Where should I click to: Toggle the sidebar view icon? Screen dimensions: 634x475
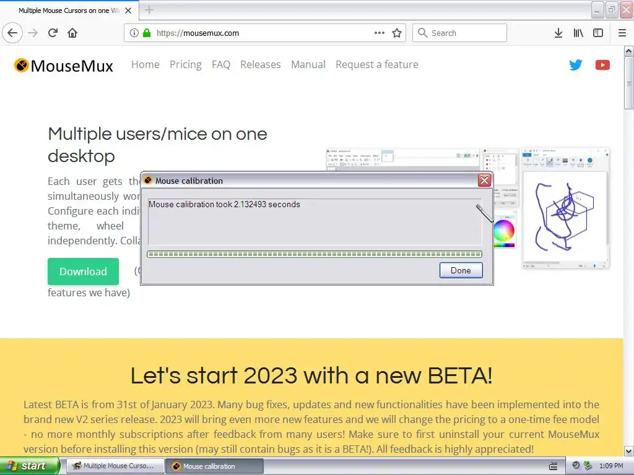[598, 33]
